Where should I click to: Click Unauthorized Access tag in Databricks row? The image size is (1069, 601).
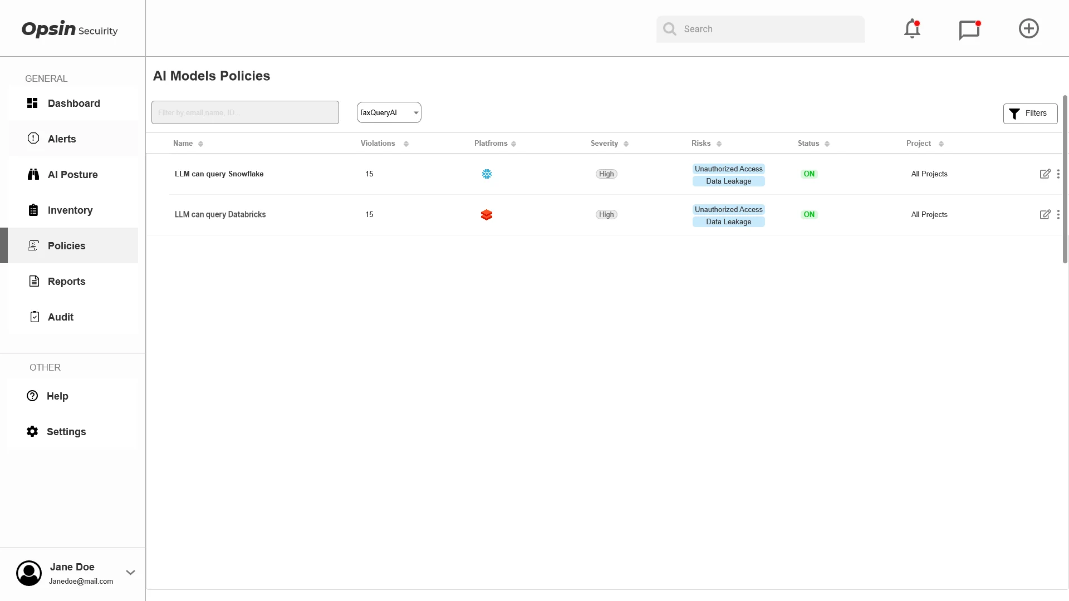tap(728, 209)
